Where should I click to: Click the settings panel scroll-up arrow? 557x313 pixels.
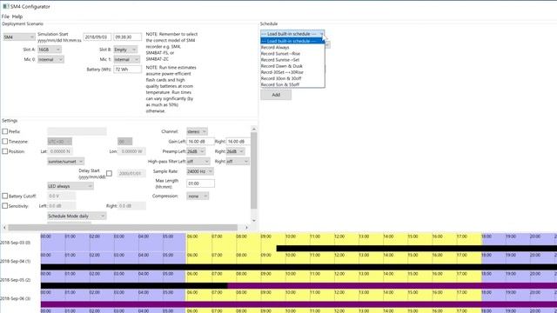click(253, 129)
